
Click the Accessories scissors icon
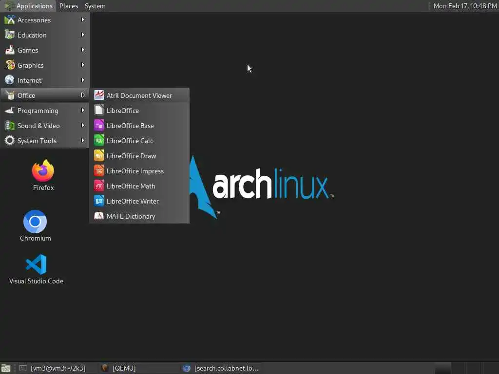10,19
